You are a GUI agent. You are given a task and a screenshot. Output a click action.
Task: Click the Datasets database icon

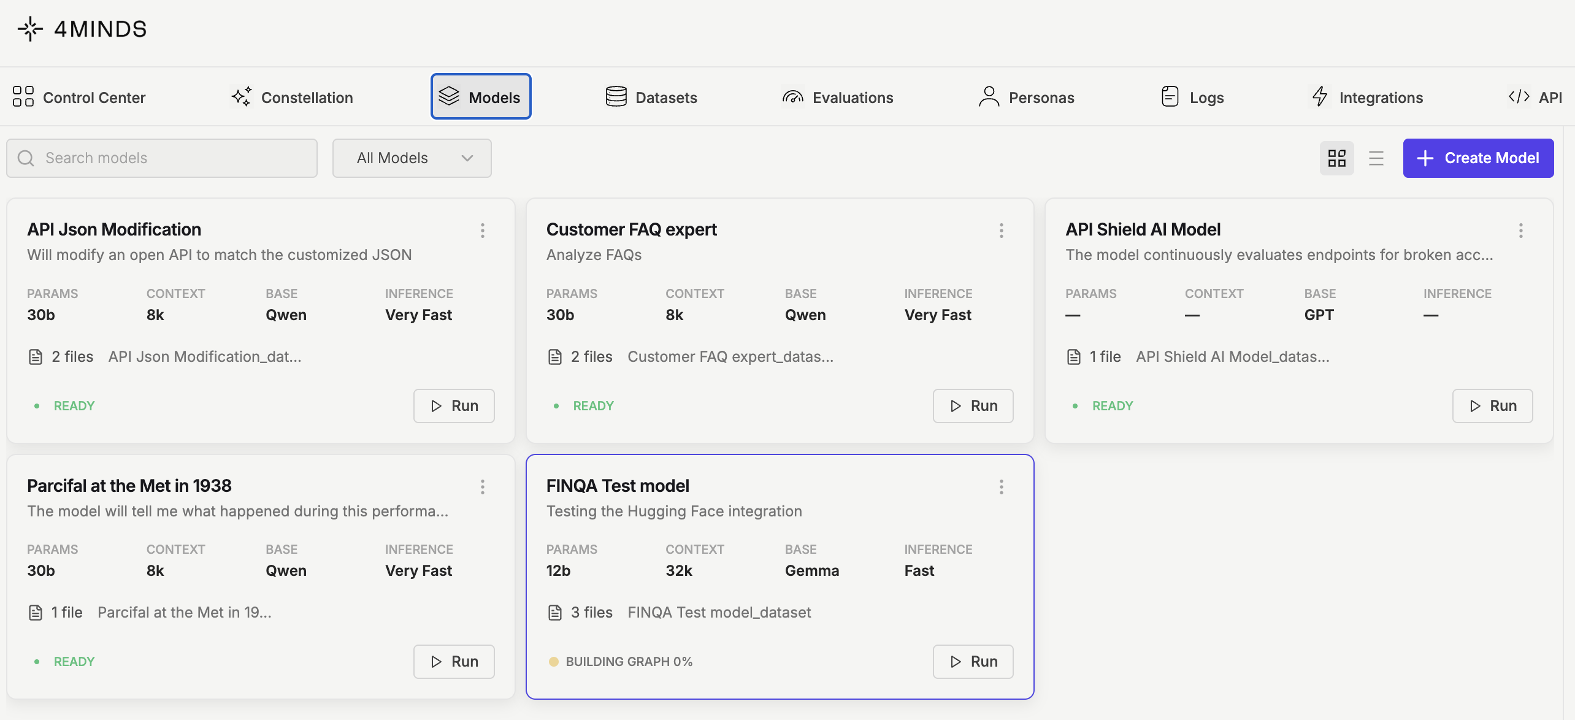pos(616,97)
